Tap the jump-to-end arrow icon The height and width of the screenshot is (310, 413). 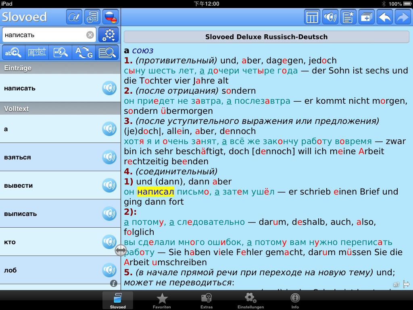(407, 284)
